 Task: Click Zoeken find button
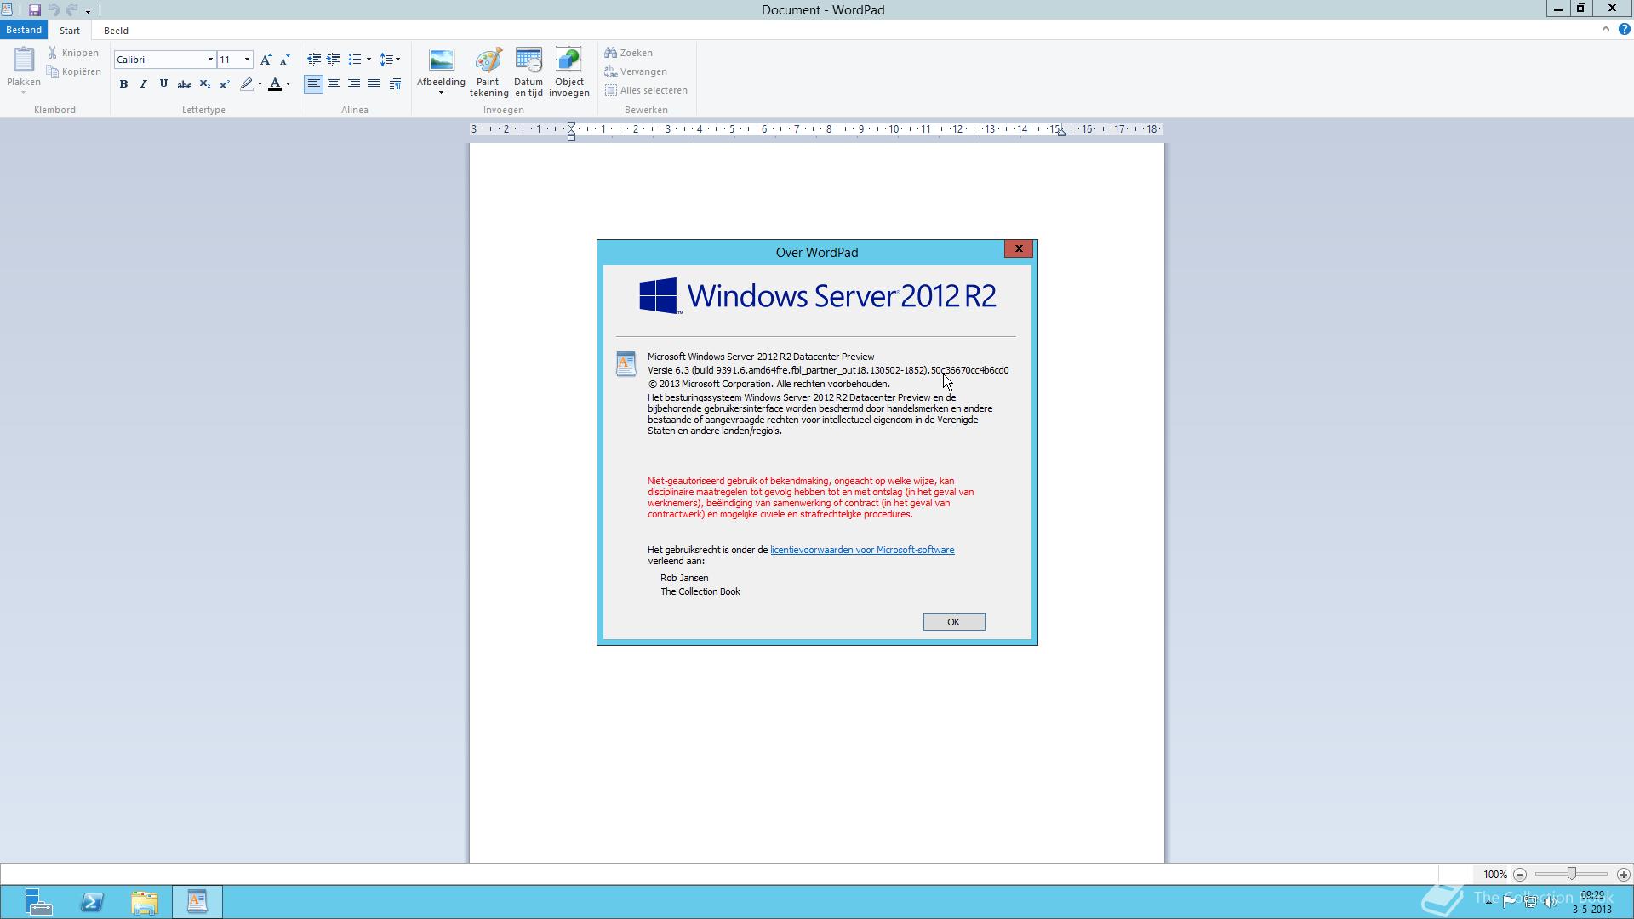tap(629, 53)
